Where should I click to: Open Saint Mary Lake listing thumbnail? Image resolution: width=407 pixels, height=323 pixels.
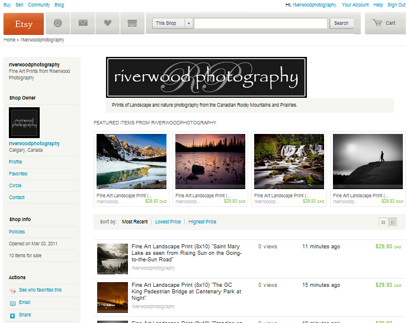click(x=113, y=259)
